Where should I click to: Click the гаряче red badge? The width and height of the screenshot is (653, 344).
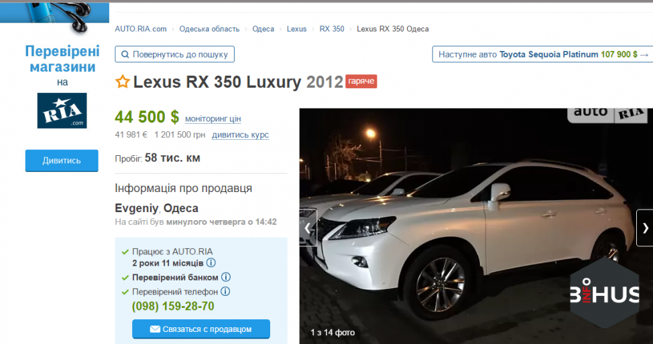(361, 81)
